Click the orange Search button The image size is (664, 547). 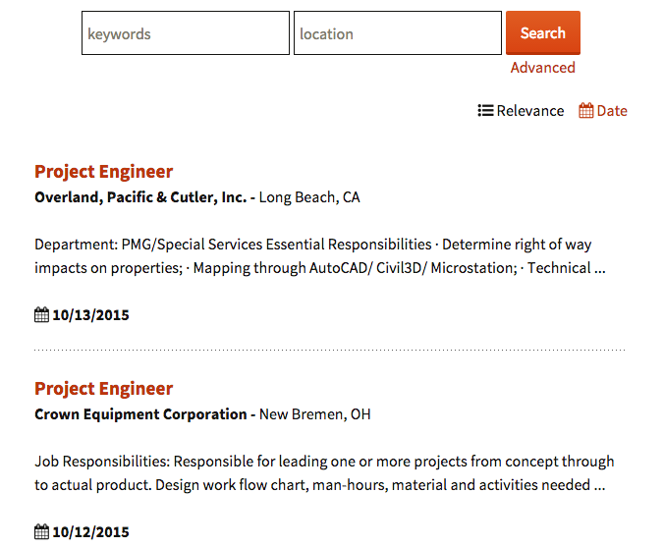[x=543, y=33]
